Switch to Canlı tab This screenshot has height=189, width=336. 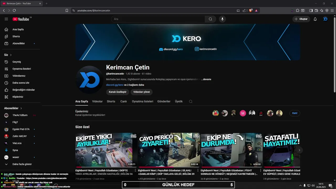point(124,101)
